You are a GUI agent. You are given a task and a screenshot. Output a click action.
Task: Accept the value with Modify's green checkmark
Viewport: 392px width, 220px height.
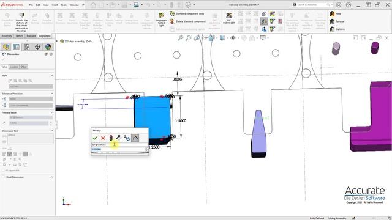click(95, 137)
